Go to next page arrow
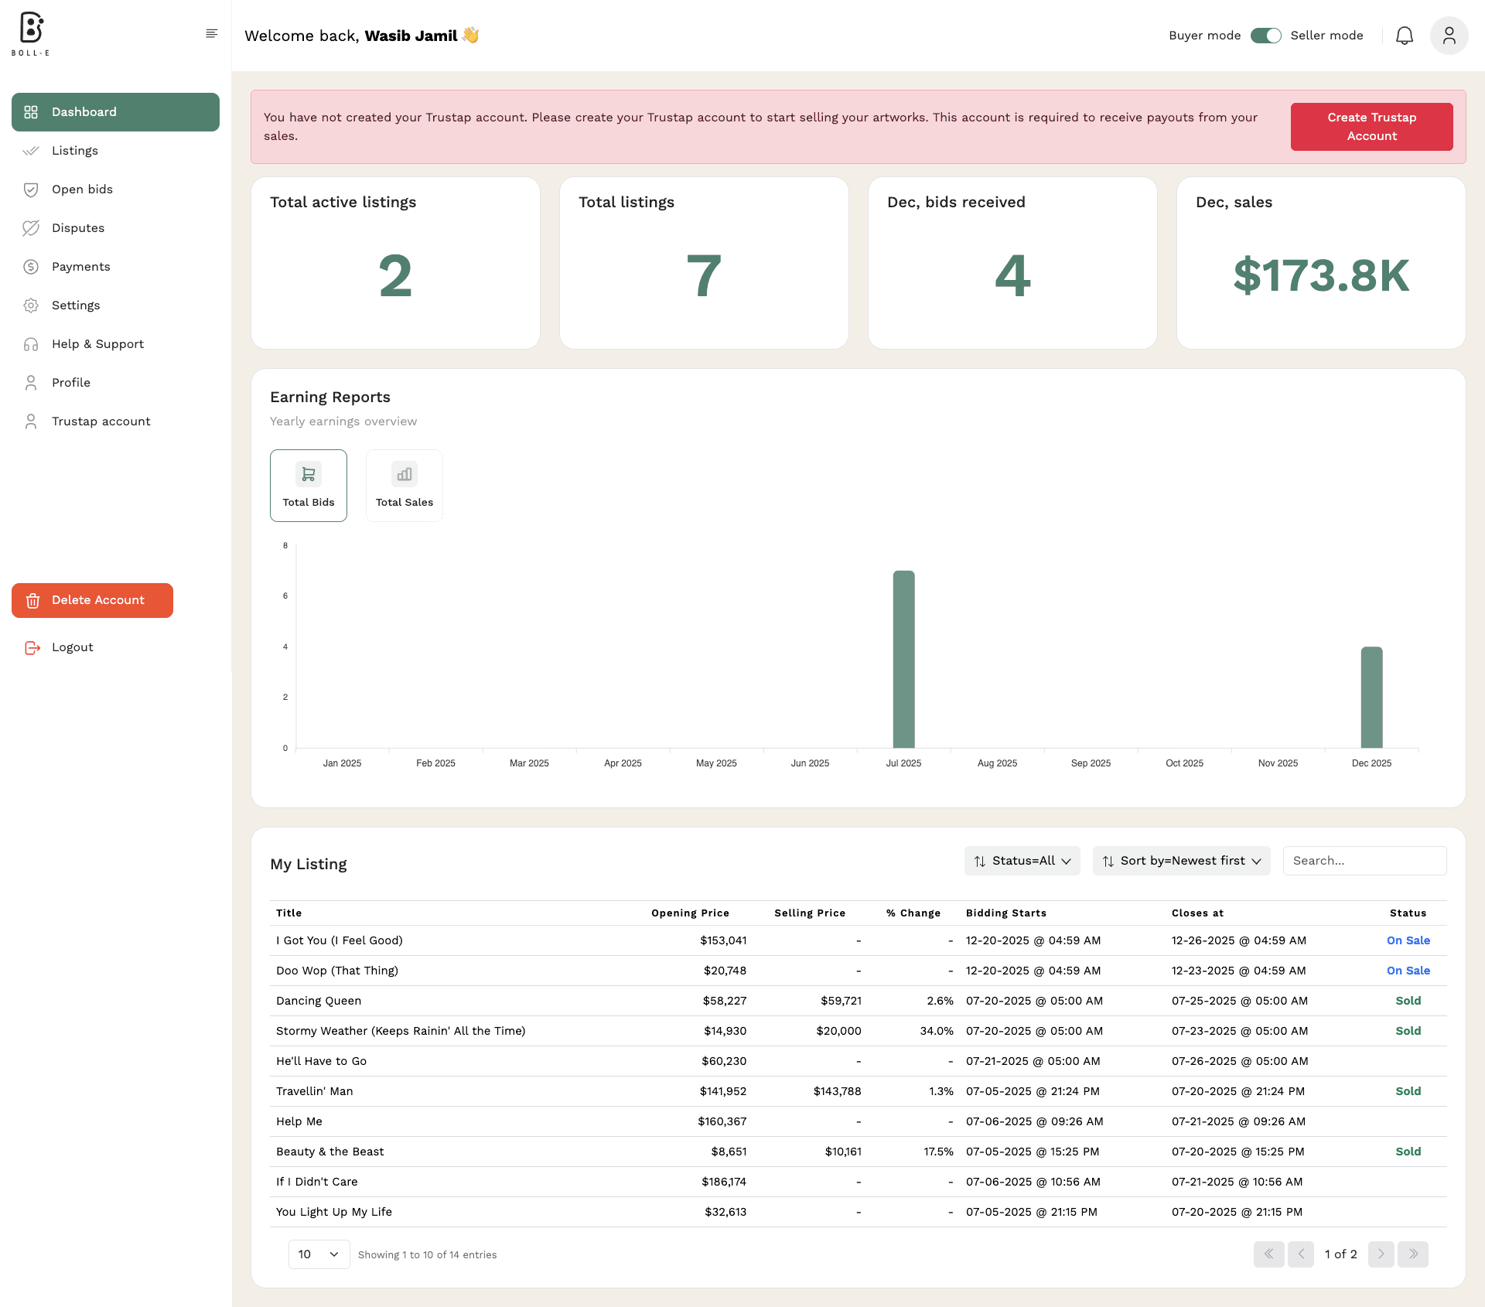 1381,1254
